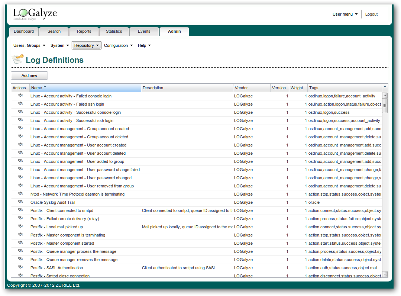Click 'os:linux,logon,success' tags cell
This screenshot has height=296, width=401.
329,112
